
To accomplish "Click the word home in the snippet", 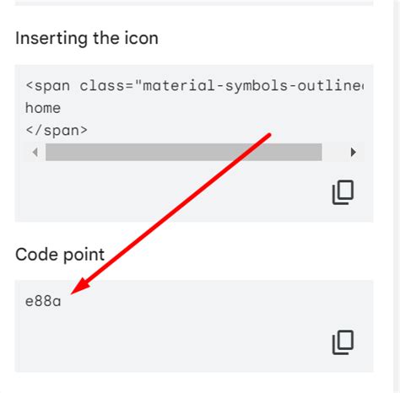I will click(x=43, y=108).
